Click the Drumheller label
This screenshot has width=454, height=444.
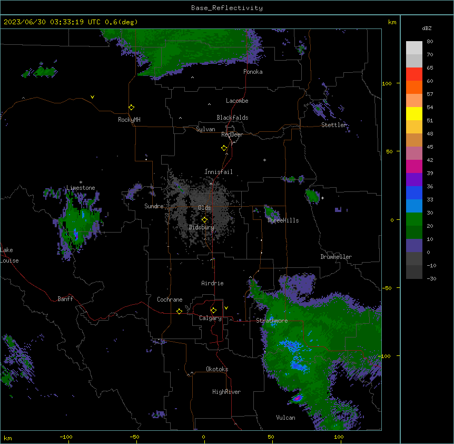point(336,257)
